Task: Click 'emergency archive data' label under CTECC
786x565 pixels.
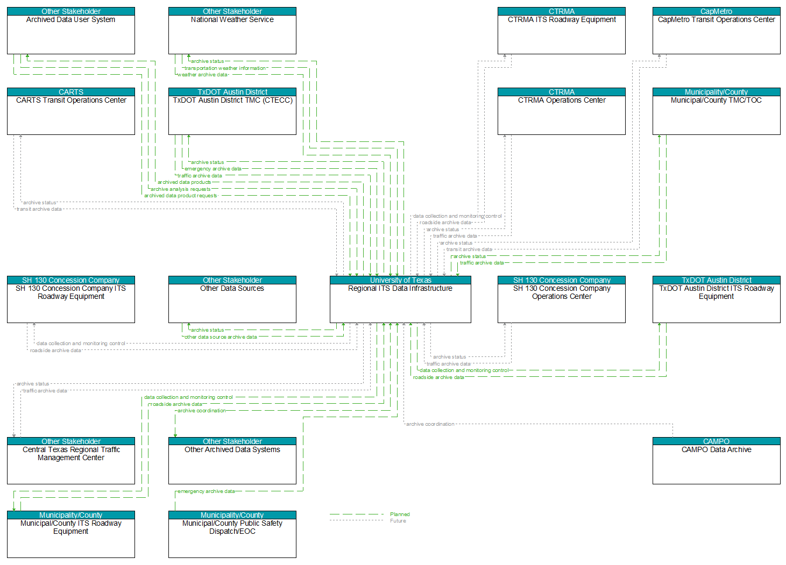Action: tap(213, 169)
